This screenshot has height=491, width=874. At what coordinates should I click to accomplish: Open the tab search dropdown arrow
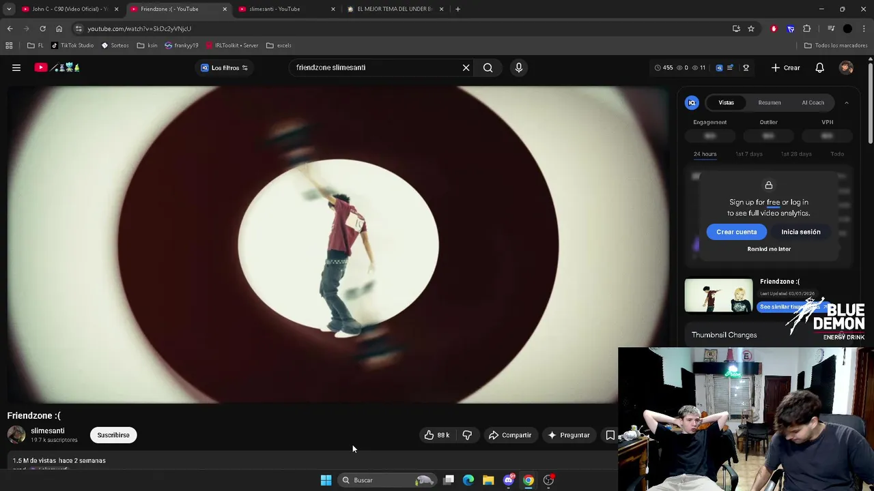[8, 9]
